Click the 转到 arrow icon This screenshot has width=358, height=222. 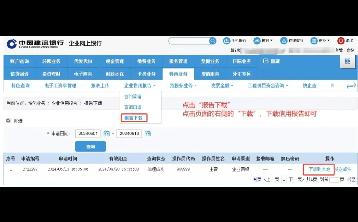[257, 41]
